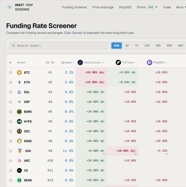This screenshot has width=186, height=187.
Task: Star the HYPE asset
Action: (10, 121)
